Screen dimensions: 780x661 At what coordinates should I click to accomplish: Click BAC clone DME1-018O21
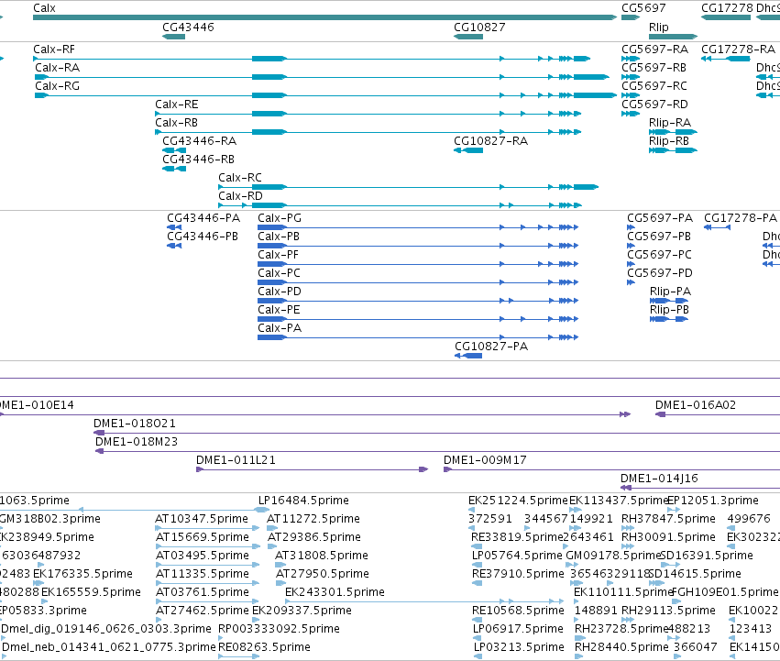pyautogui.click(x=135, y=424)
